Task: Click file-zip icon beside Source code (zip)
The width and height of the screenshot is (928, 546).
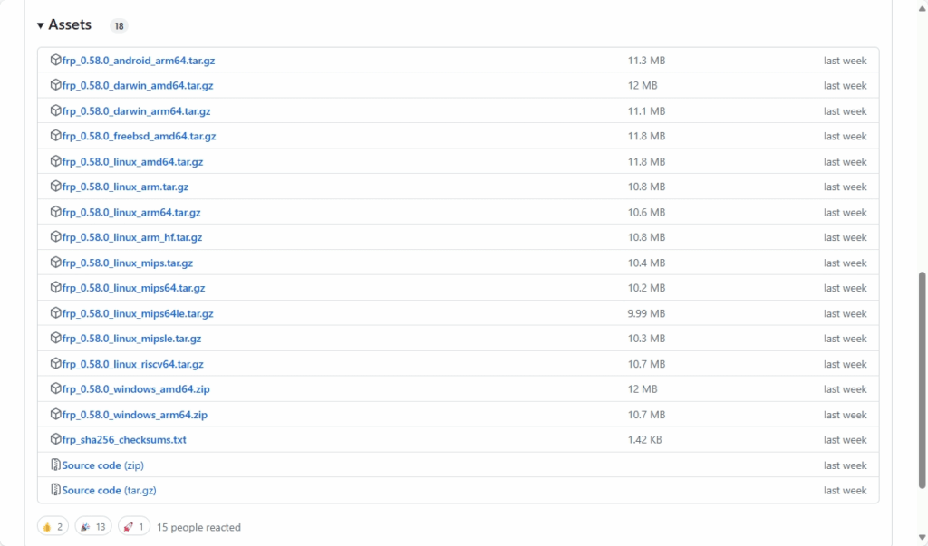Action: point(56,465)
